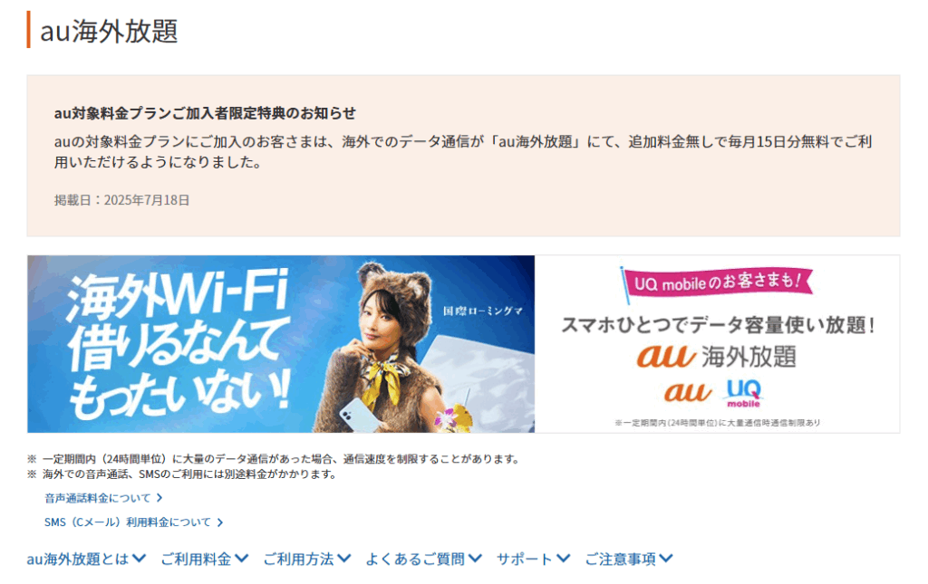Expand the よくあるご質問 anchor item

[415, 559]
